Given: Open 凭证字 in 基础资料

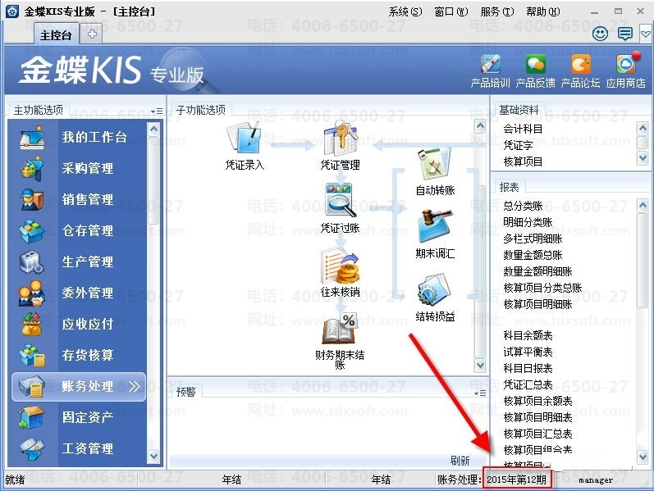Looking at the screenshot, I should pos(518,145).
